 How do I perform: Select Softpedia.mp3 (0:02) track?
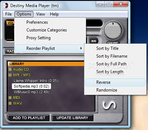[31, 86]
